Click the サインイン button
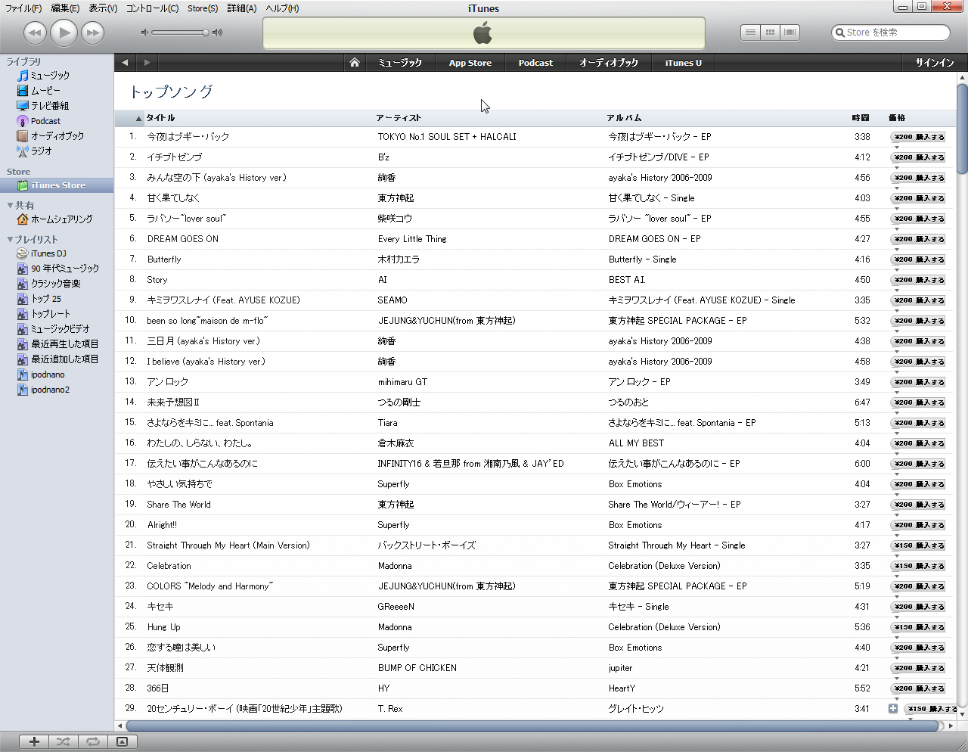 tap(935, 63)
